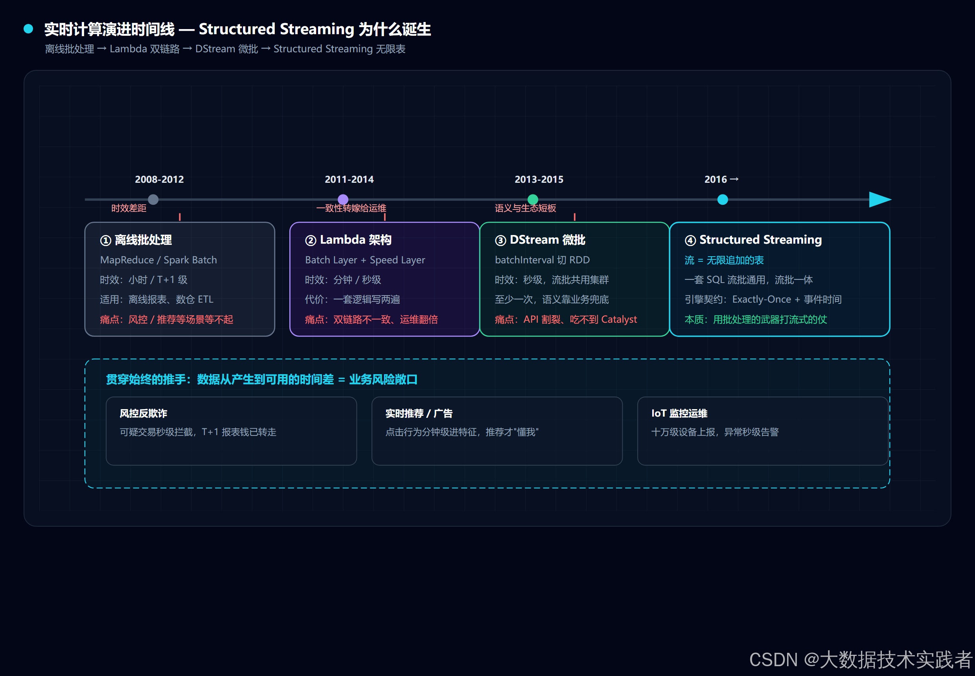
Task: Click the card title Lambda 架构
Action: pos(355,240)
